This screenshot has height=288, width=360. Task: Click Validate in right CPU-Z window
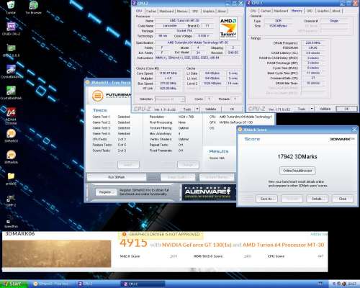point(325,109)
